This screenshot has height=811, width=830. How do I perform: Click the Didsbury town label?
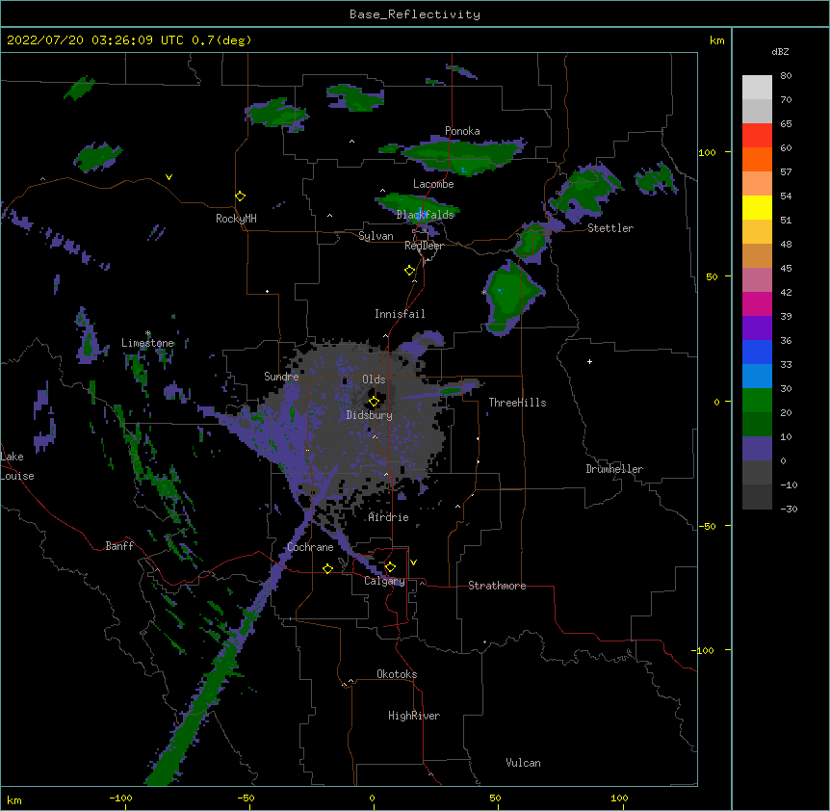pyautogui.click(x=369, y=415)
